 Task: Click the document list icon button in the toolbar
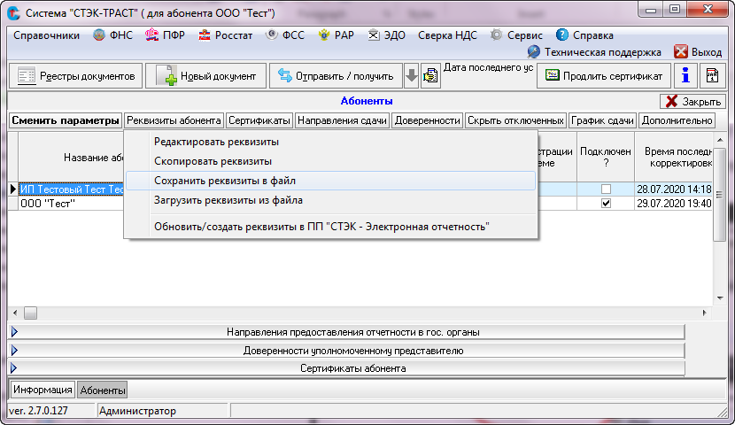pyautogui.click(x=430, y=76)
